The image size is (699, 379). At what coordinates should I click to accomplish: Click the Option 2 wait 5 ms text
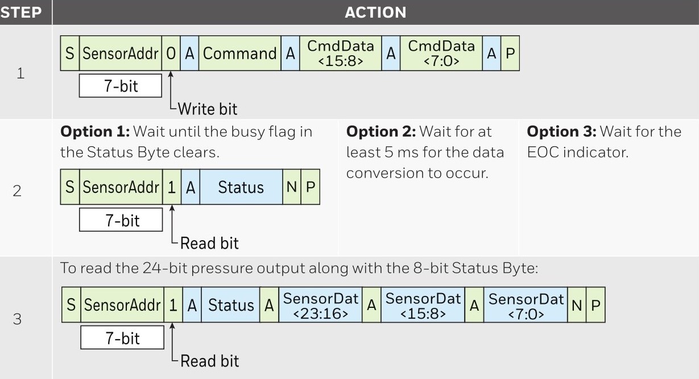point(425,152)
